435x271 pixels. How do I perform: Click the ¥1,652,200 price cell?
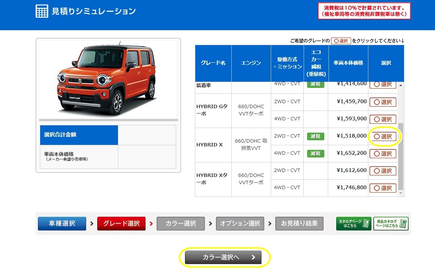(348, 153)
